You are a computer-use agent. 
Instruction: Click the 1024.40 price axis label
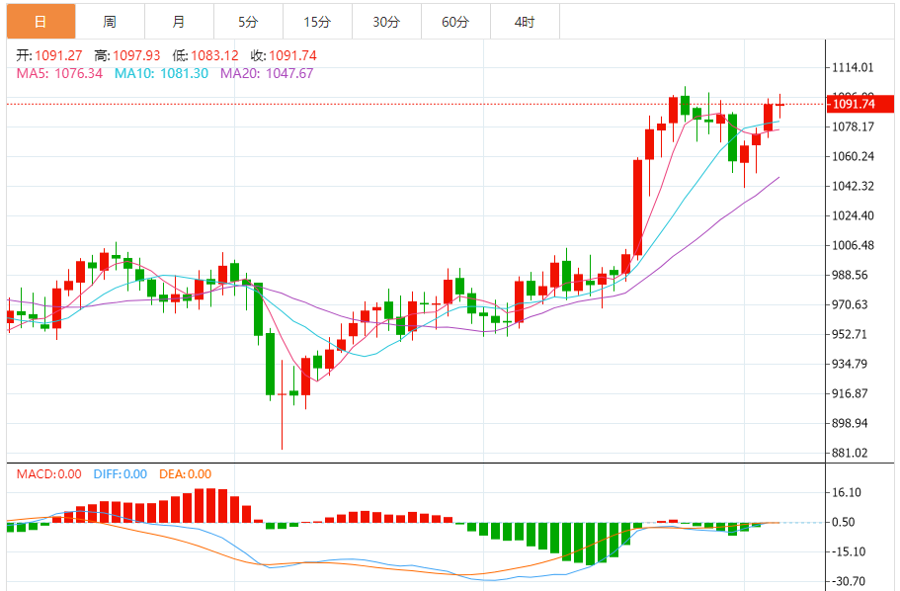[853, 216]
